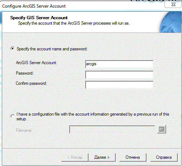
Task: Click the 'ArcGIS Server Account:' label
Action: (37, 63)
